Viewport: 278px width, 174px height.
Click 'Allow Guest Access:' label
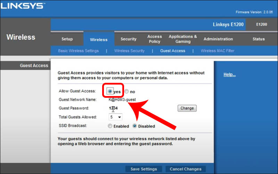[77, 91]
